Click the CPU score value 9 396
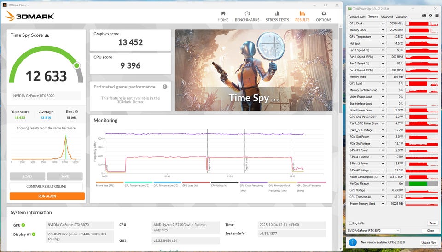The width and height of the screenshot is (442, 252). [x=130, y=65]
